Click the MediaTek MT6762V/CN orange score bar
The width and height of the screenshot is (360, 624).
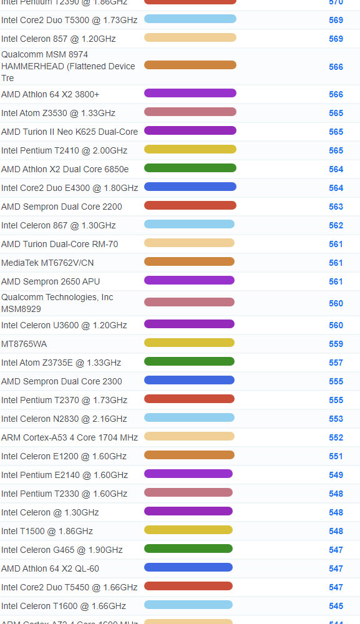click(189, 261)
